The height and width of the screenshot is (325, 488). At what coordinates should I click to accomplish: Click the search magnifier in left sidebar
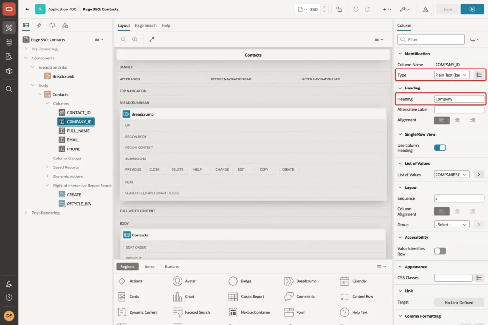[x=9, y=89]
